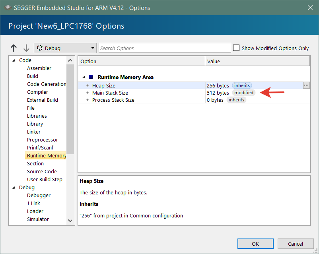This screenshot has width=319, height=254.
Task: Select the Heap Size option row
Action: click(194, 85)
